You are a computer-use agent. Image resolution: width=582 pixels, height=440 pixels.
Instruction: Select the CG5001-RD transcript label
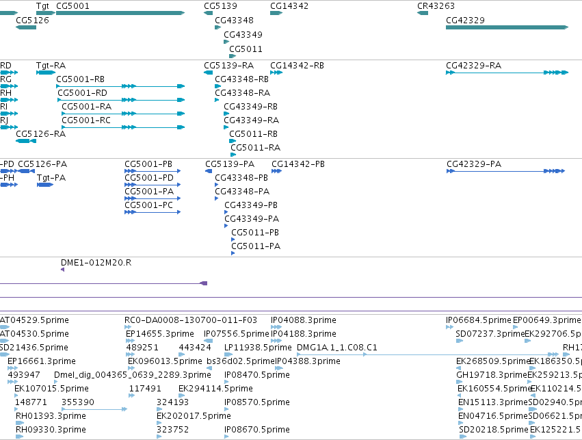(x=82, y=93)
